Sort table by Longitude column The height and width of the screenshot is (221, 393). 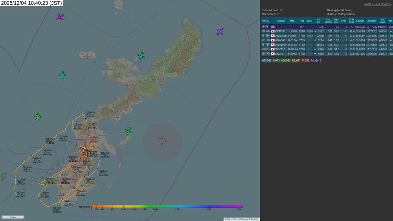371,21
